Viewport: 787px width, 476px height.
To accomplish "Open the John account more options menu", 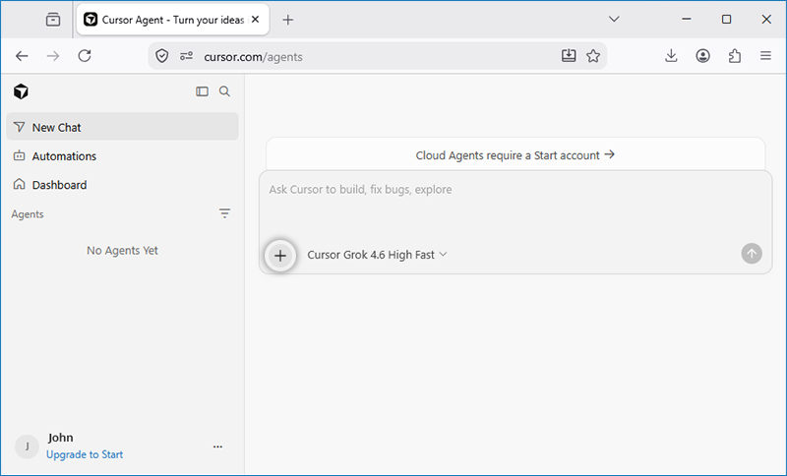I will (x=217, y=446).
